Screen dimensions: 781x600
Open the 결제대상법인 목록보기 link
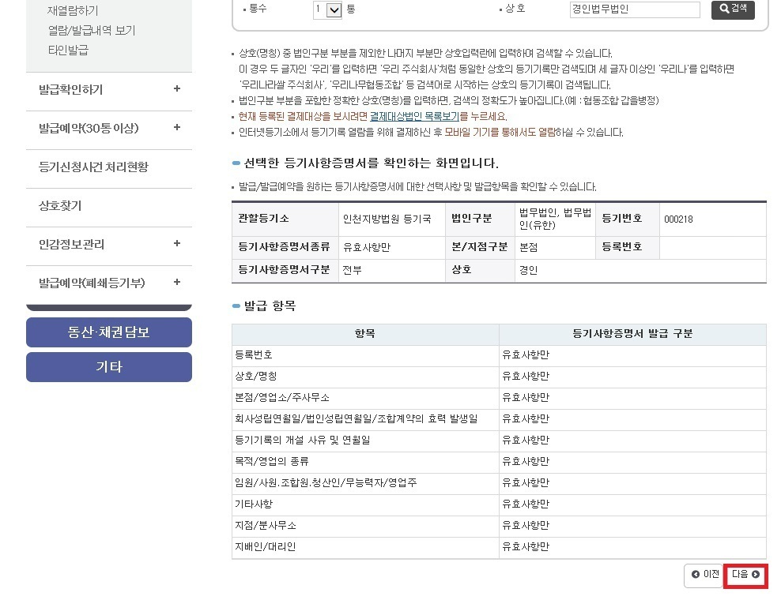click(x=414, y=116)
